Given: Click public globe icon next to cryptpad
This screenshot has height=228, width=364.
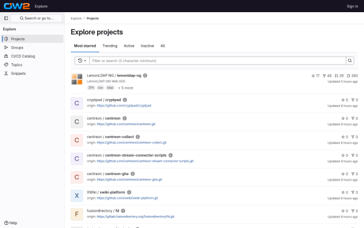Looking at the screenshot, I should (125, 100).
